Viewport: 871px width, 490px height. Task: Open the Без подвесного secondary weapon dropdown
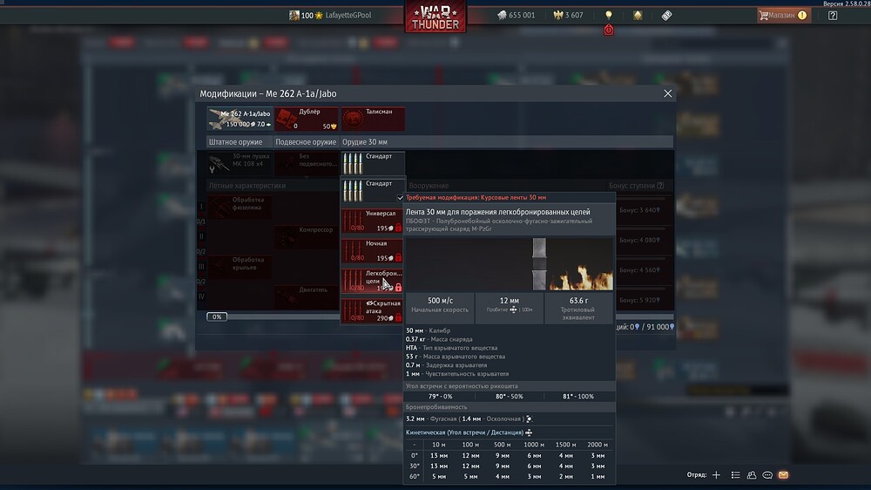click(x=306, y=164)
